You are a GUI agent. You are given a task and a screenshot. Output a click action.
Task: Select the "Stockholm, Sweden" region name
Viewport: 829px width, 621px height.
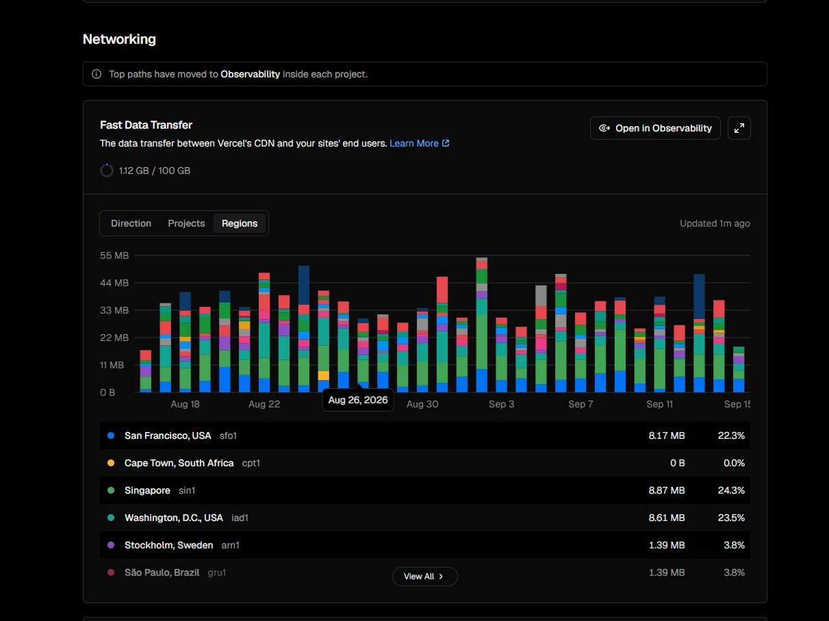[x=168, y=545]
